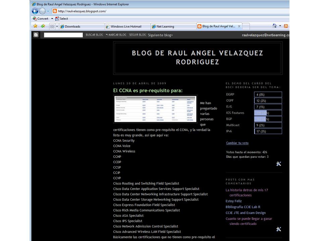Open the Estoy Feliz post link
Screen dimensions: 322x241
tap(234, 201)
